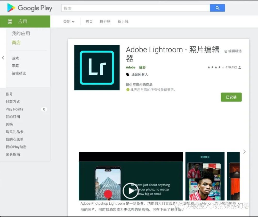Open 兑换 redeem page
The height and width of the screenshot is (217, 258).
pyautogui.click(x=9, y=124)
